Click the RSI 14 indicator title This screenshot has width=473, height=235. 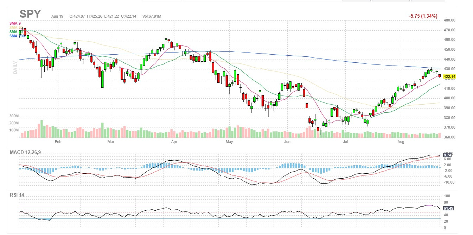click(x=17, y=195)
